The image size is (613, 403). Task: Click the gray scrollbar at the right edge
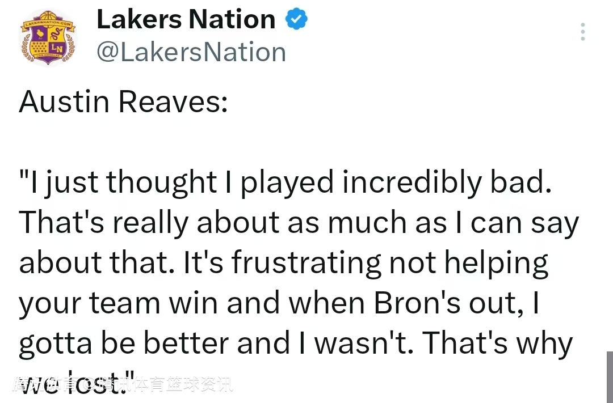tap(610, 376)
